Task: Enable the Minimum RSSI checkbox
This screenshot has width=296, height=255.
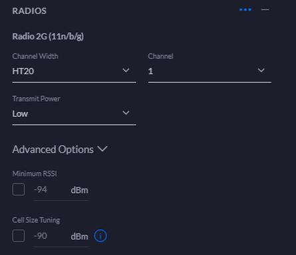Action: point(19,189)
